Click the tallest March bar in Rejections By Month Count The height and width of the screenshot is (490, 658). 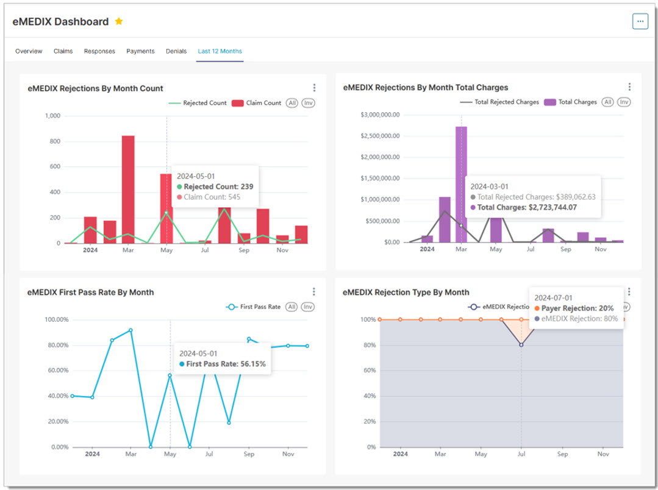coord(129,183)
